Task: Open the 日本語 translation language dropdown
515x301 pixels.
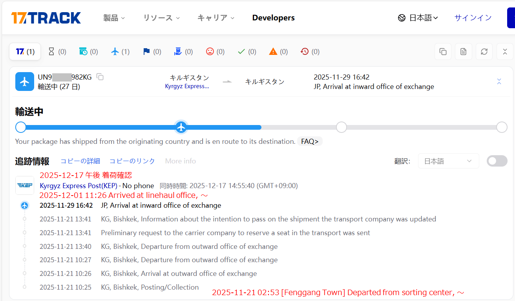Action: point(448,161)
